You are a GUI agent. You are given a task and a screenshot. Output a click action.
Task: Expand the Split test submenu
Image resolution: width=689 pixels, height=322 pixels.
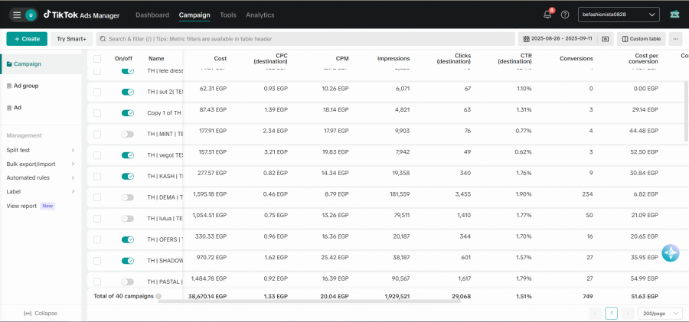(x=41, y=150)
